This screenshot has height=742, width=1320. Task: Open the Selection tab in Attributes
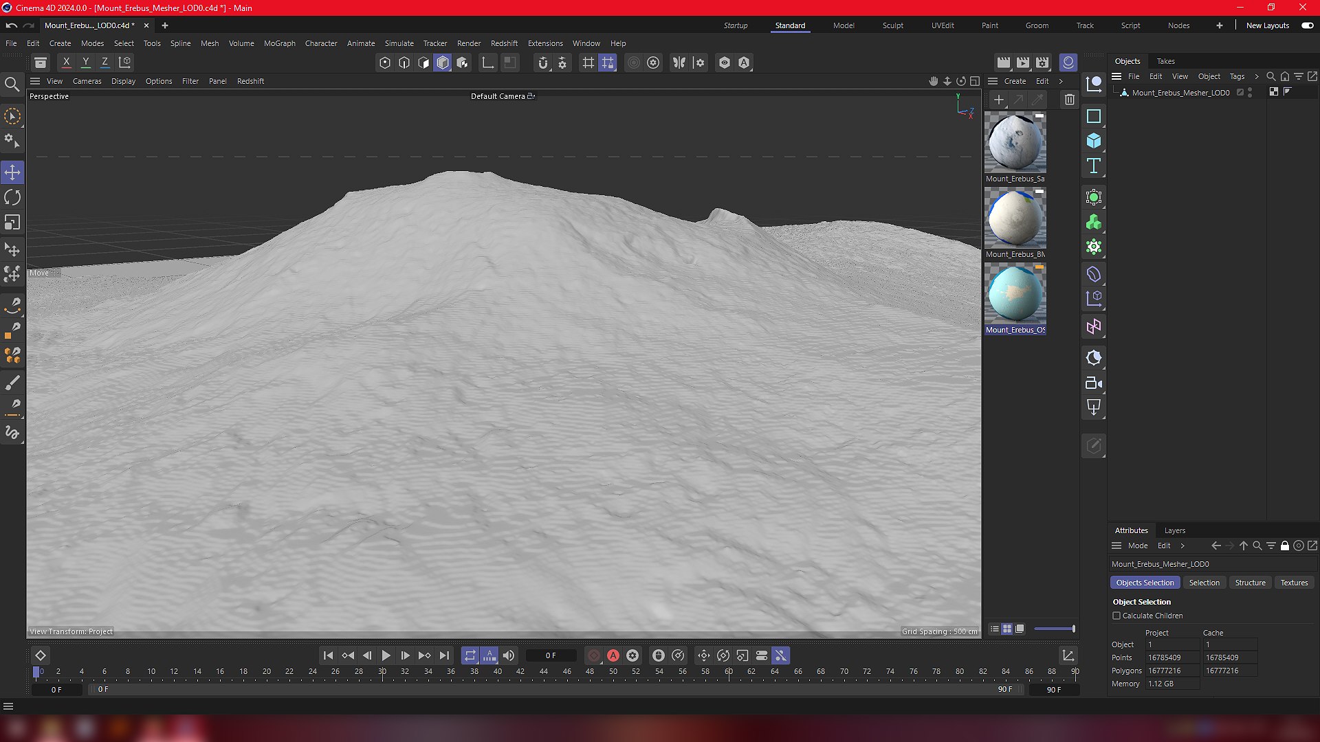(1204, 583)
